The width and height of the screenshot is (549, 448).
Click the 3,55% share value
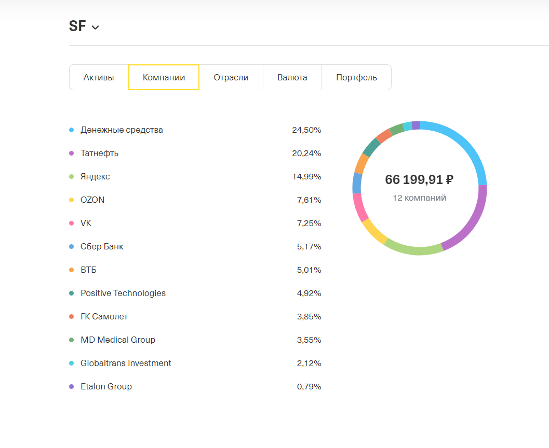point(309,340)
